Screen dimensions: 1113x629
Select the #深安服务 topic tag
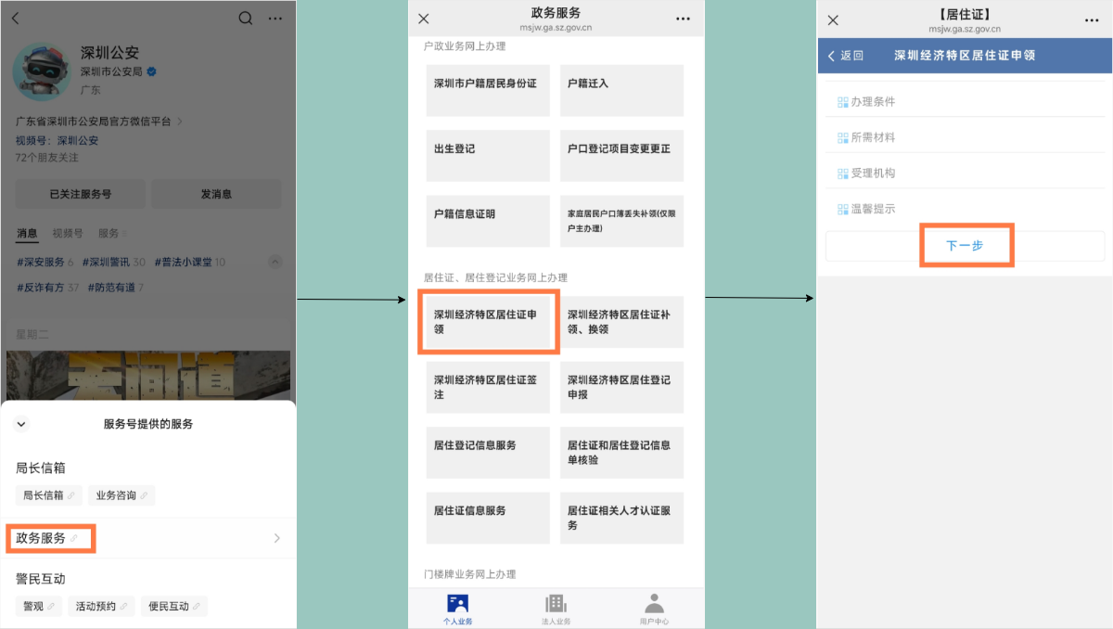45,263
